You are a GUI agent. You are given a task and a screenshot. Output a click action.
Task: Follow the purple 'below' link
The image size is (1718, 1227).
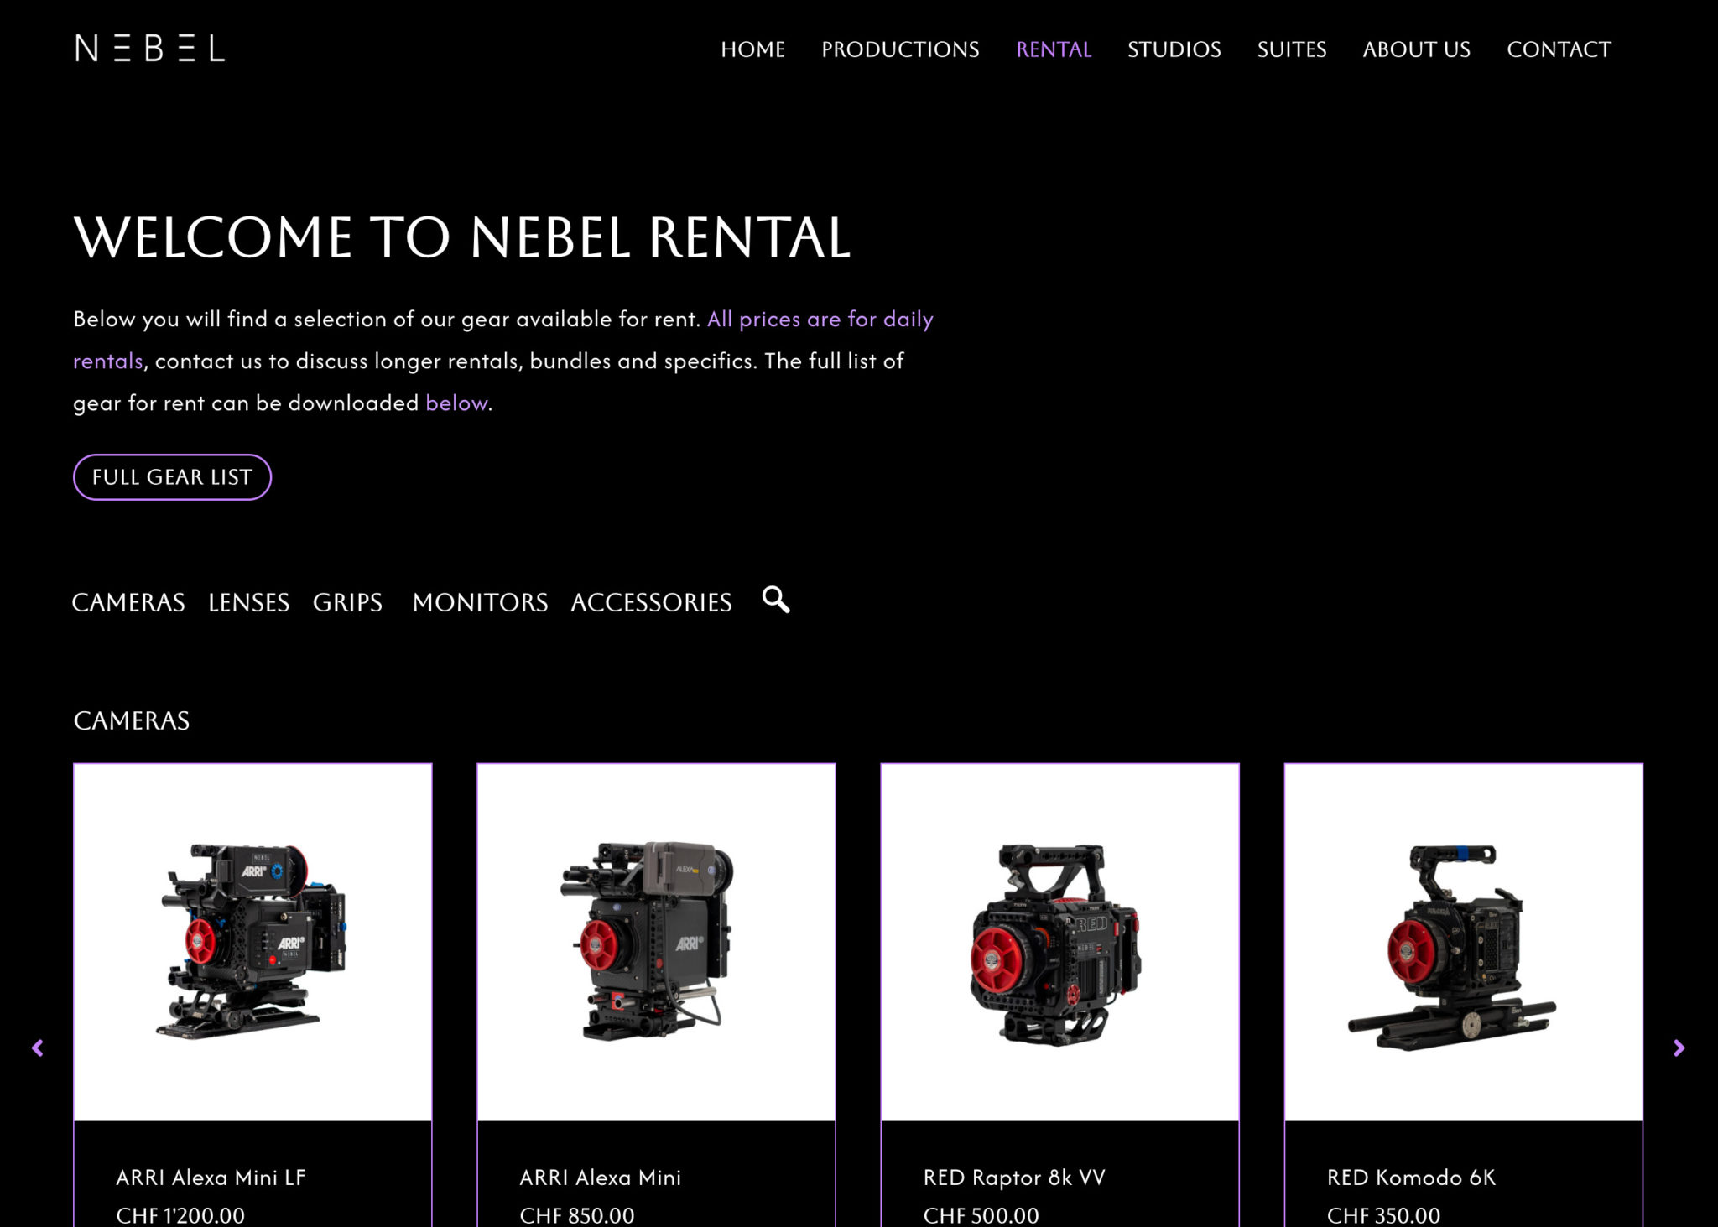456,403
